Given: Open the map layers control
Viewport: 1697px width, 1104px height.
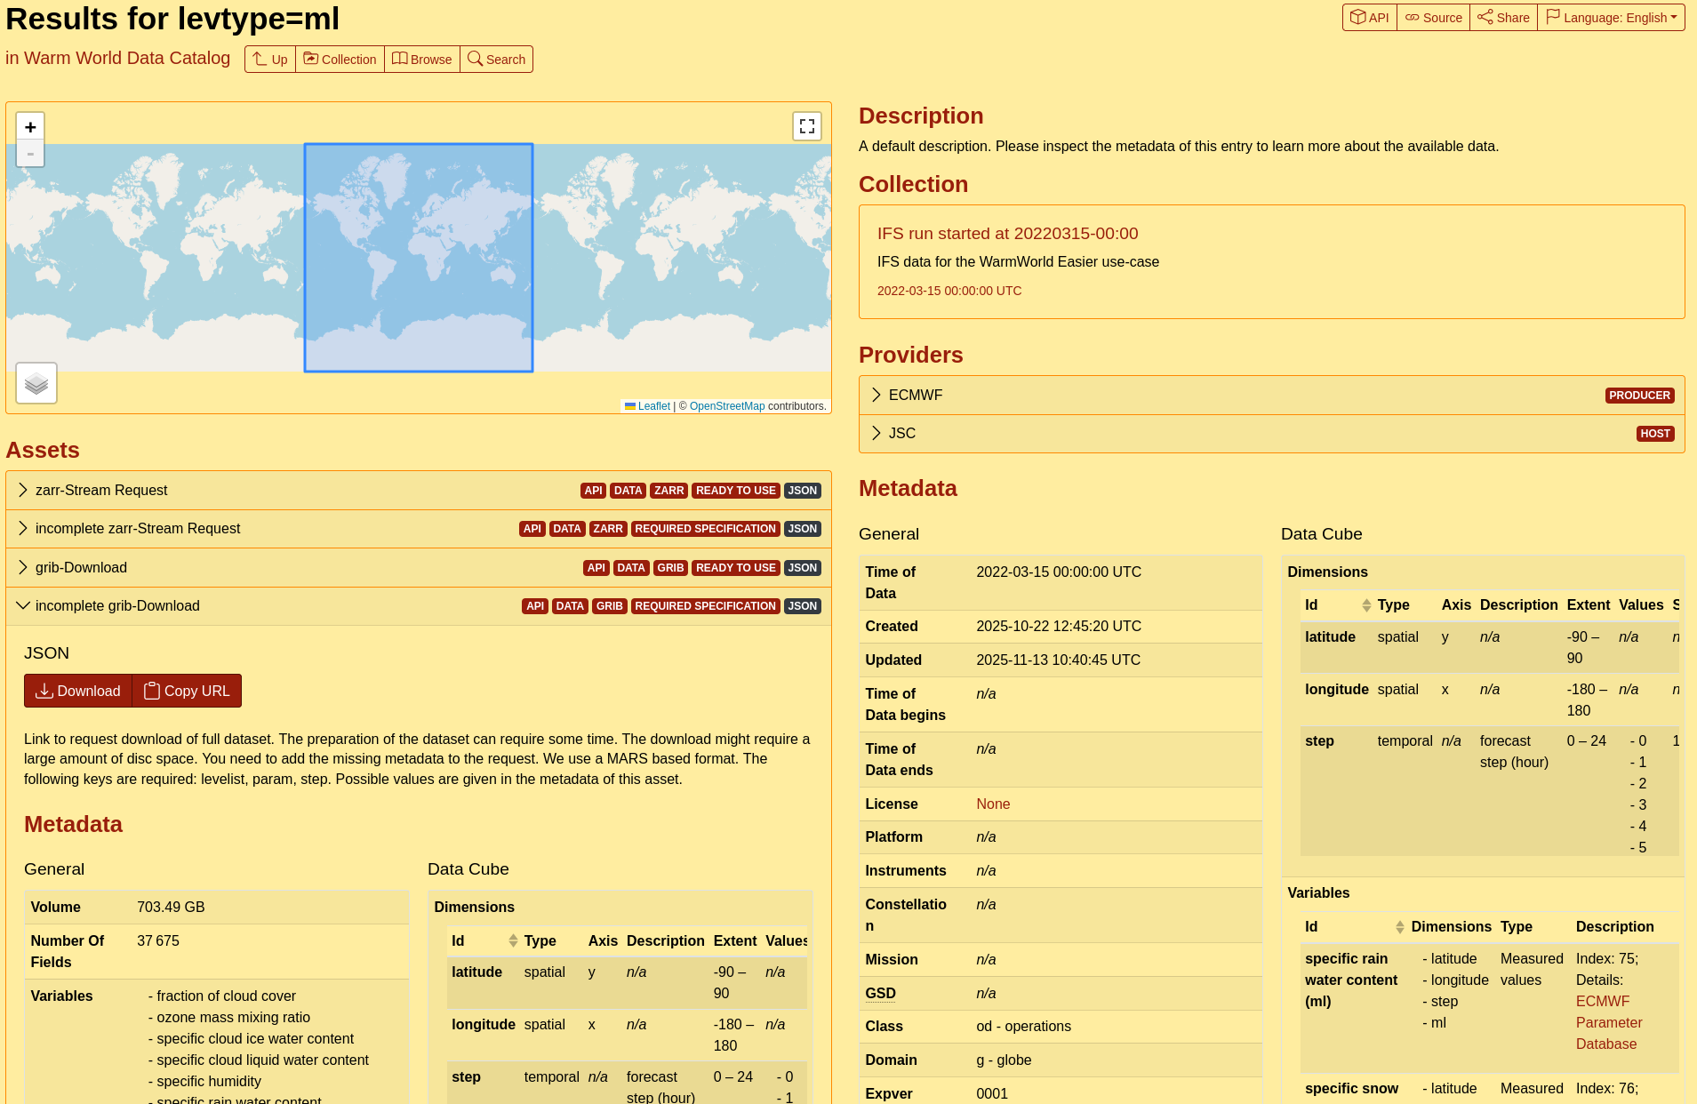Looking at the screenshot, I should 36,383.
